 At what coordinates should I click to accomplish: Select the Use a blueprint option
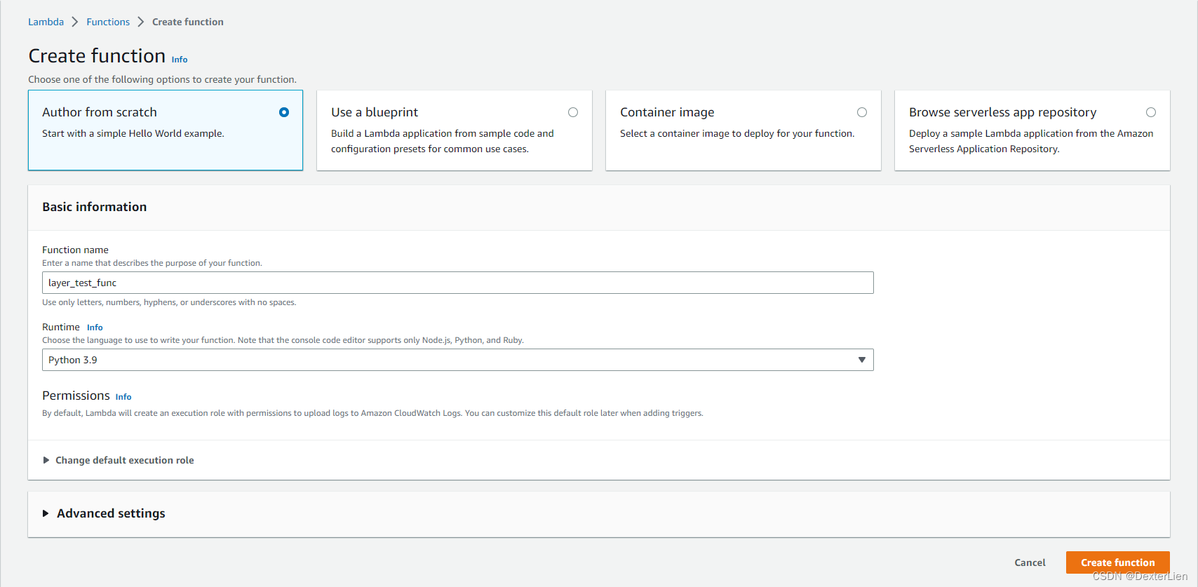pos(573,112)
